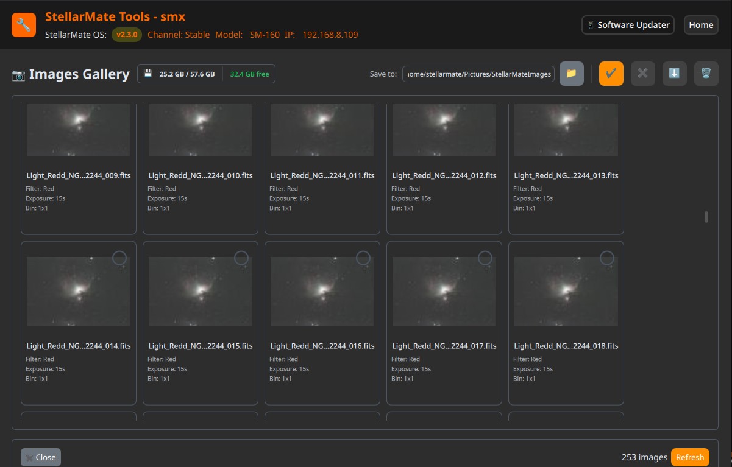
Task: Select the image 2244_018.fits checkbox circle
Action: click(x=607, y=258)
